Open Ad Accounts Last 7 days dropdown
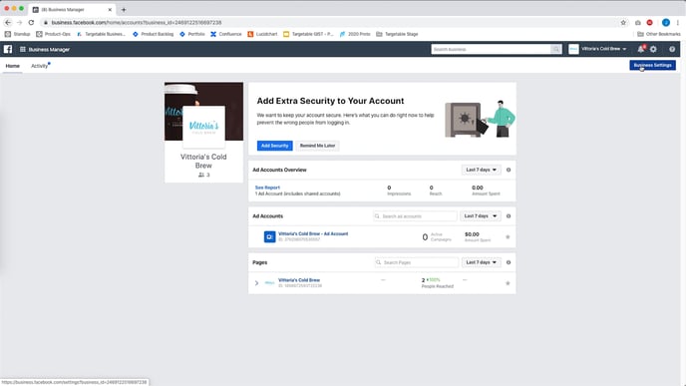 click(480, 216)
